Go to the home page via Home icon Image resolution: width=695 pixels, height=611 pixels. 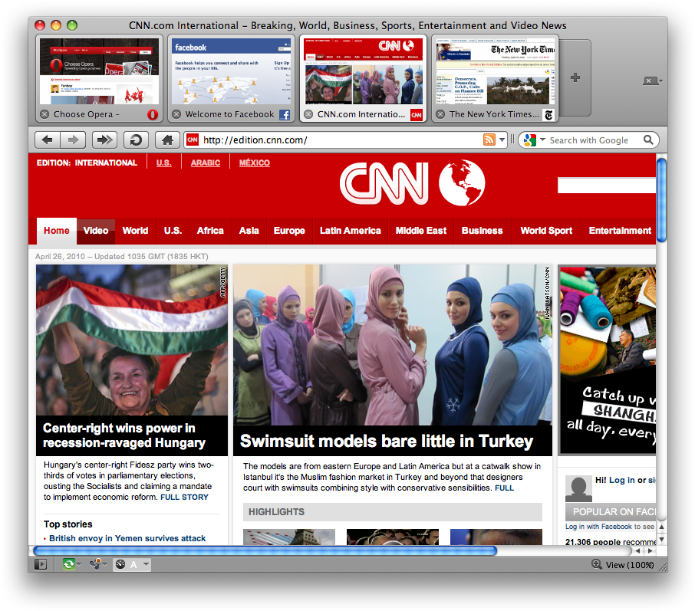[167, 140]
